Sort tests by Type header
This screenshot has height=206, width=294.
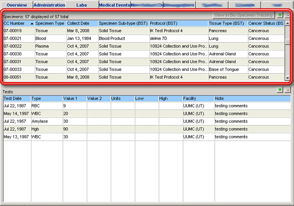[x=47, y=99]
